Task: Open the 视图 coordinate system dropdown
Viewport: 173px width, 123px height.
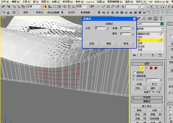Action: (88, 7)
